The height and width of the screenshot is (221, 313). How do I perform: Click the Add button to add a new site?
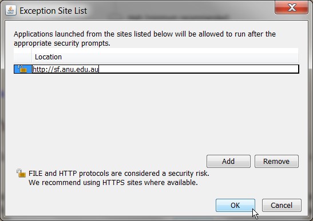pyautogui.click(x=228, y=161)
